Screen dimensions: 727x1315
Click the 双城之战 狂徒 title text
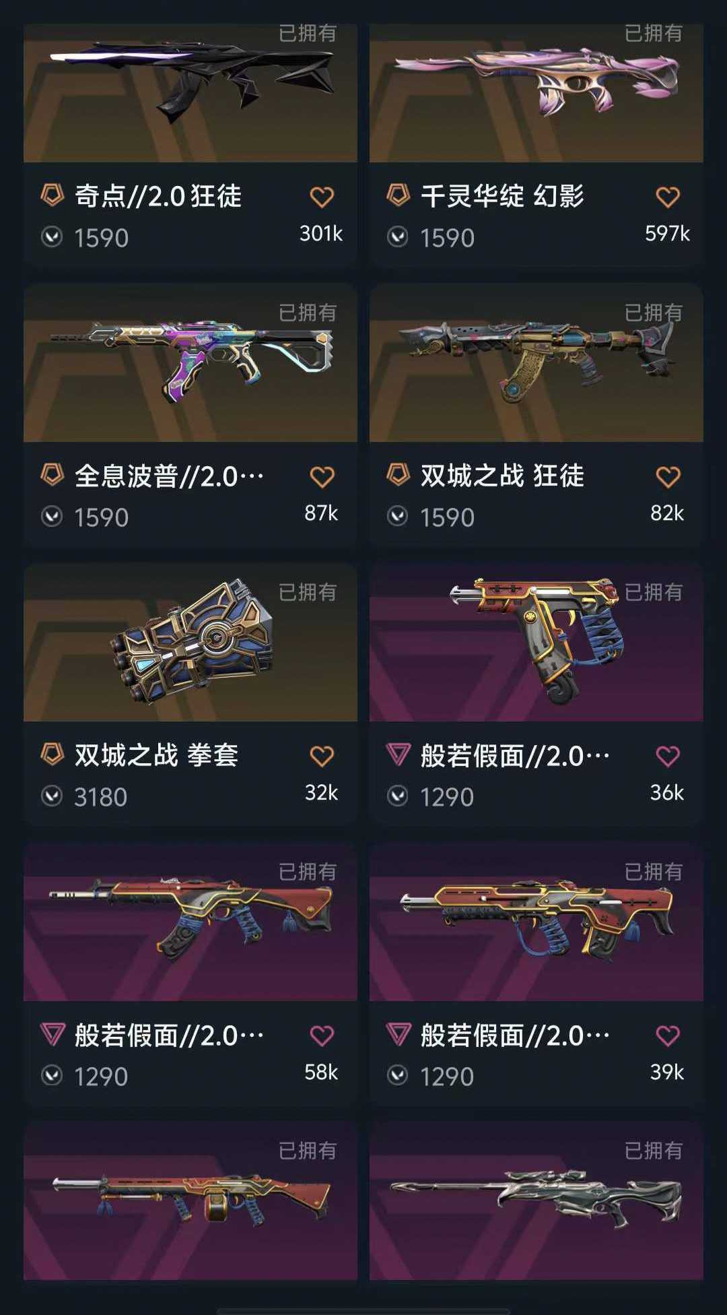(x=502, y=476)
